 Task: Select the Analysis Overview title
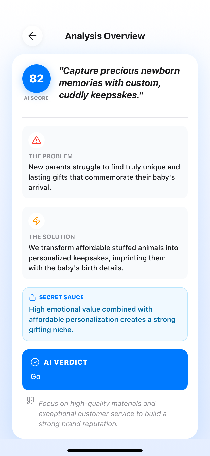tap(105, 36)
